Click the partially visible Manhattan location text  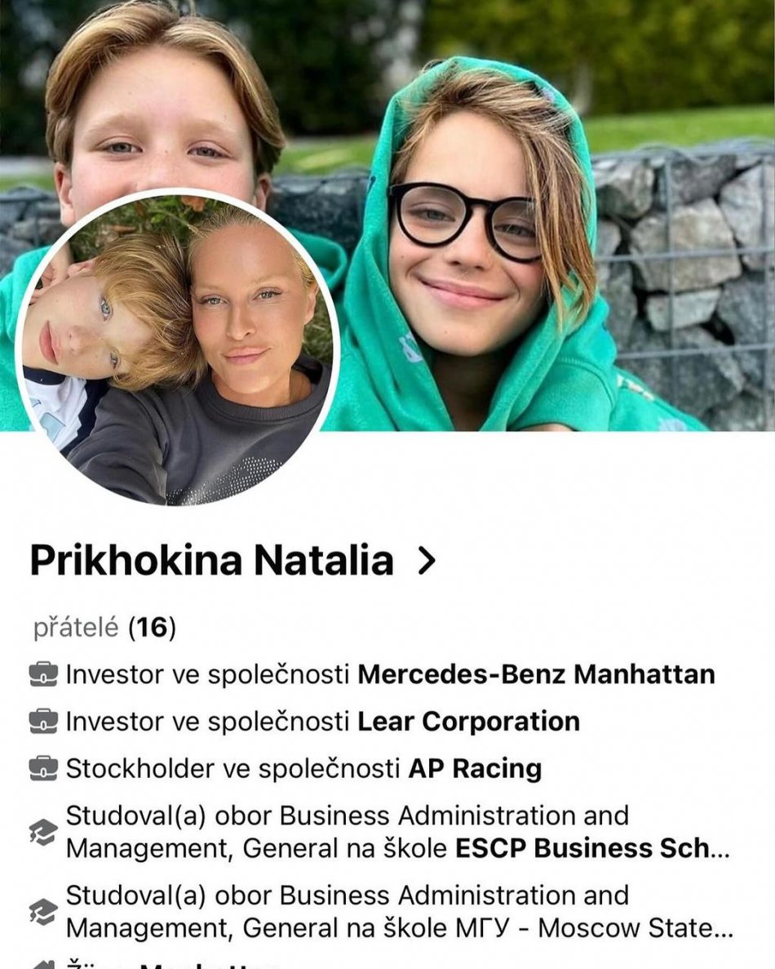coord(209,964)
